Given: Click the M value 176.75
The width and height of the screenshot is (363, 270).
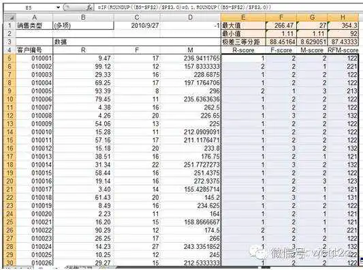Looking at the screenshot, I should pyautogui.click(x=190, y=156).
